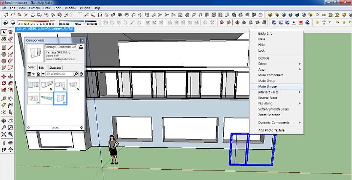The height and width of the screenshot is (180, 352).
Task: Choose the Axes tool
Action: click(4, 112)
